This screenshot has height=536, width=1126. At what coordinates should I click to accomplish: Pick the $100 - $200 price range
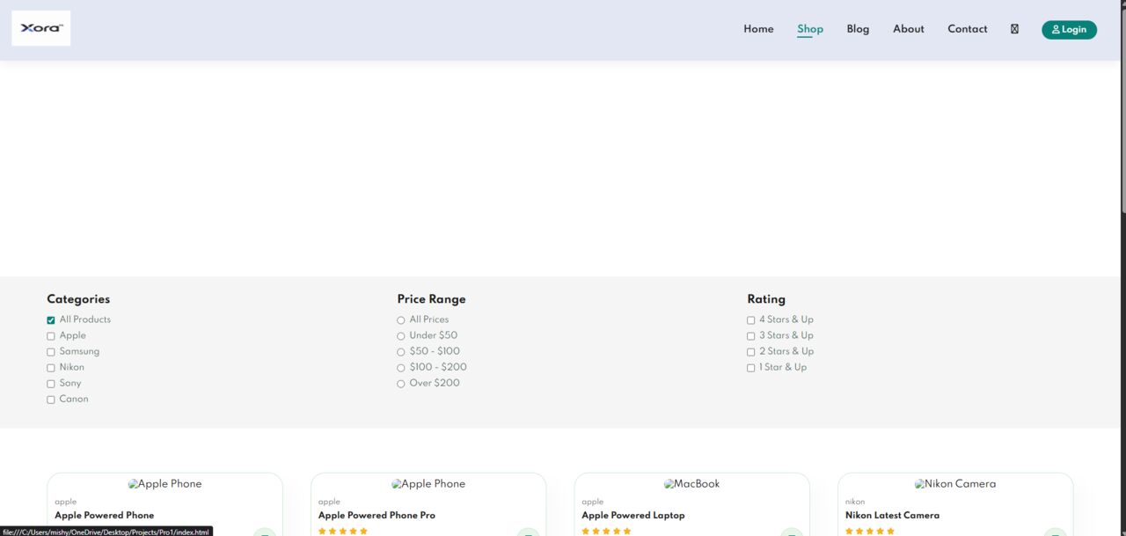[x=401, y=368]
